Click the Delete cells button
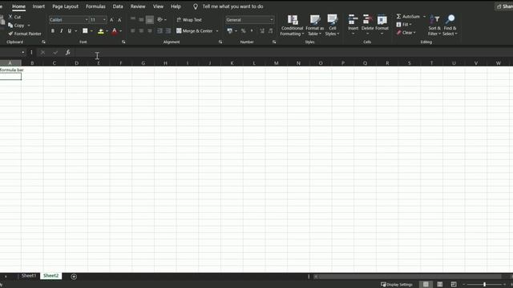The image size is (513, 288). (x=367, y=25)
